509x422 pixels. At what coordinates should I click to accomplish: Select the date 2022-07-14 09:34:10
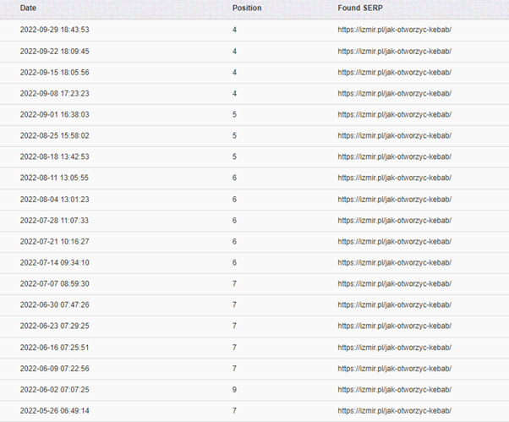click(x=54, y=263)
